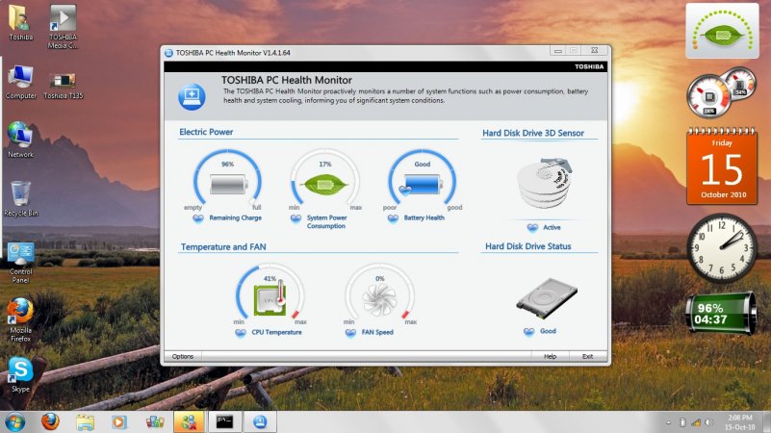Click the Hard Disk Drive Status drive icon

coord(547,299)
